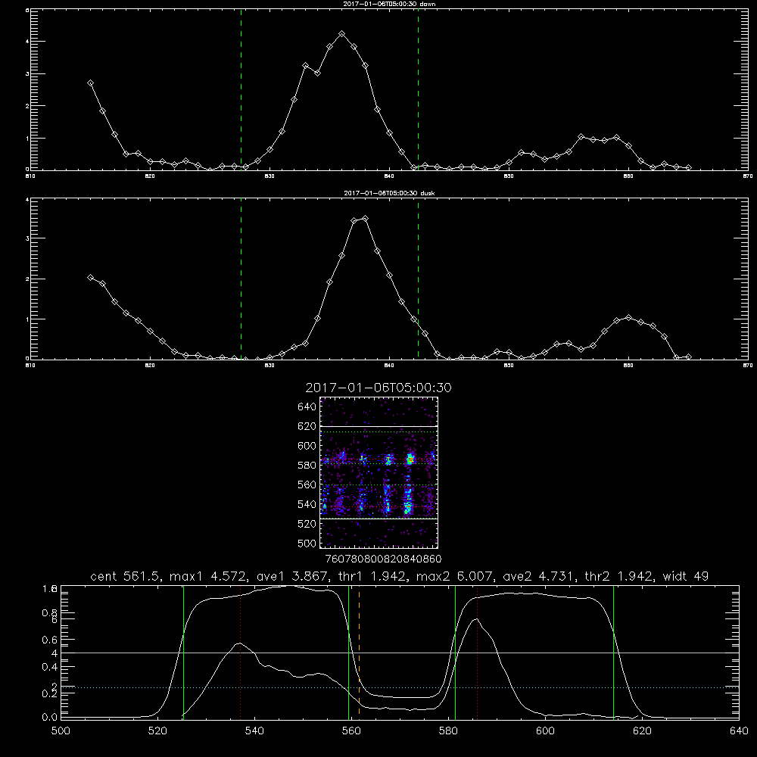Viewport: 757px width, 757px height.
Task: Click the '580' x-axis label of bottom plot
Action: [448, 731]
